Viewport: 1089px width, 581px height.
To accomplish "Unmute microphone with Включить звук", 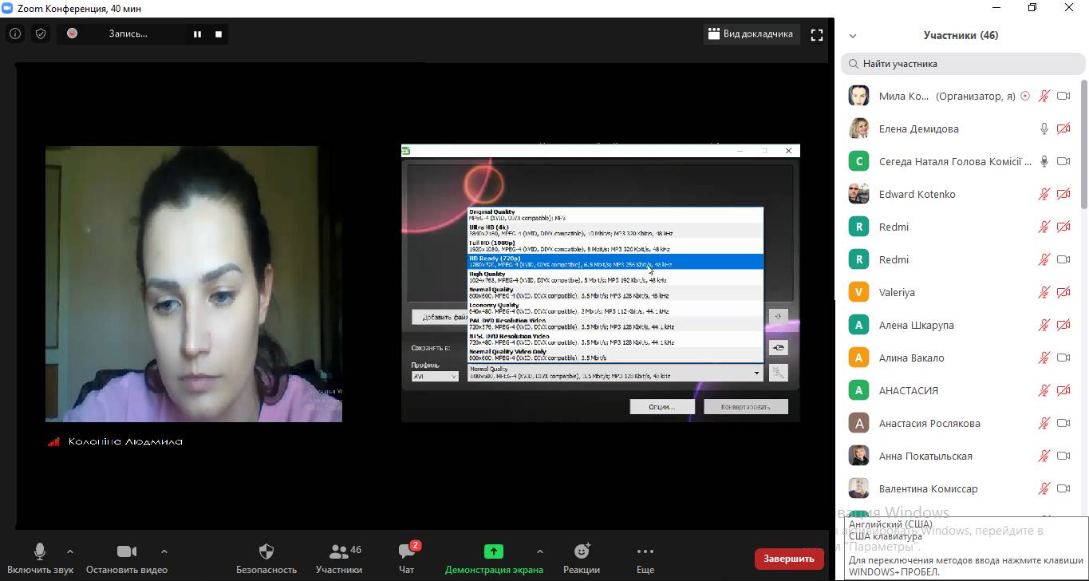I will [40, 558].
